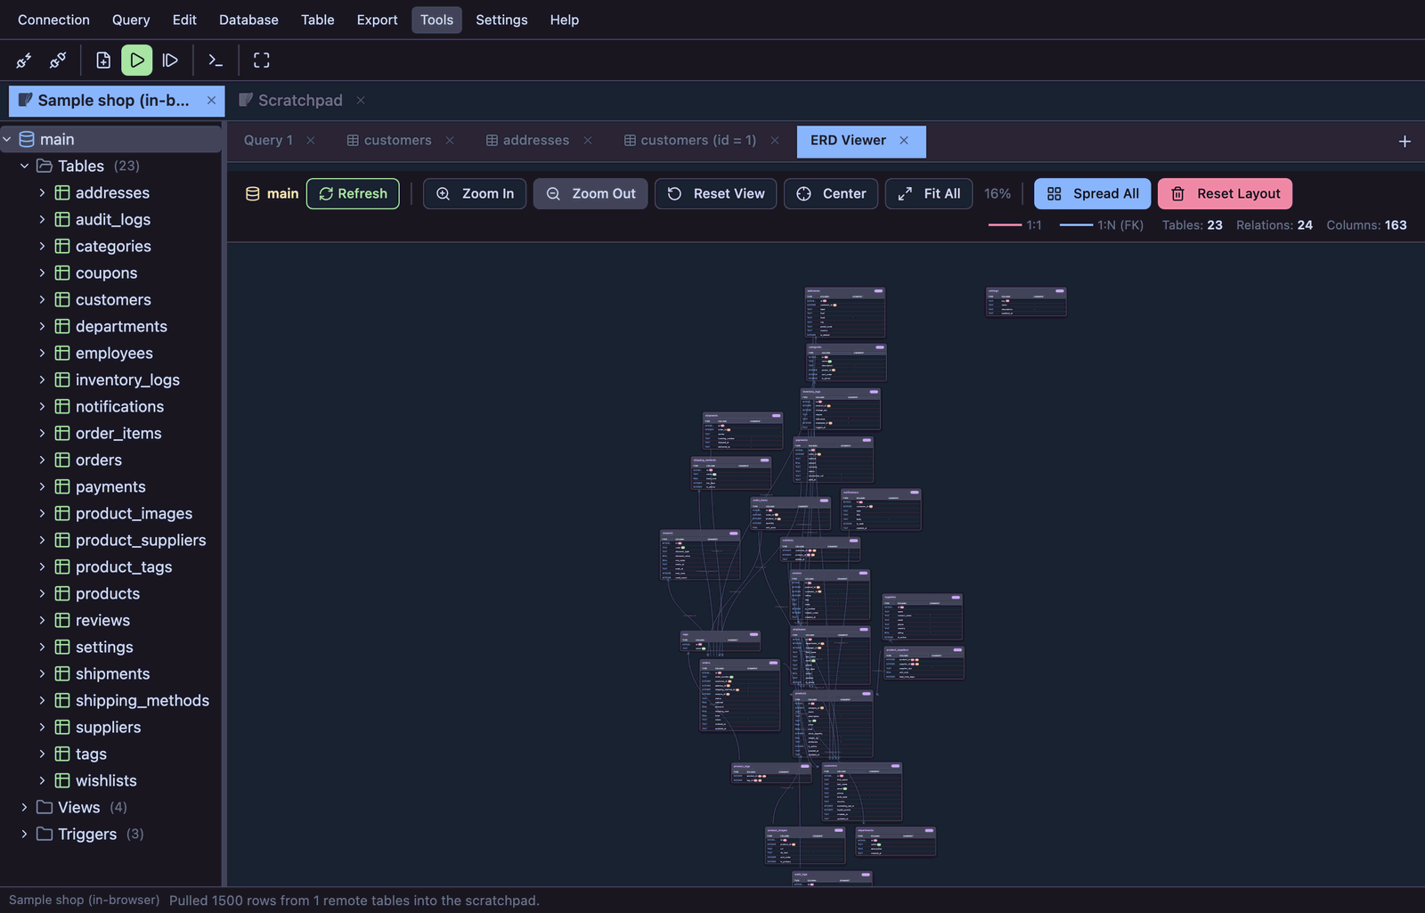The width and height of the screenshot is (1425, 913).
Task: Collapse the Tables folder
Action: point(25,166)
